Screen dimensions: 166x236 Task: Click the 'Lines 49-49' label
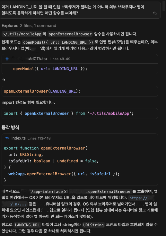[60, 59]
